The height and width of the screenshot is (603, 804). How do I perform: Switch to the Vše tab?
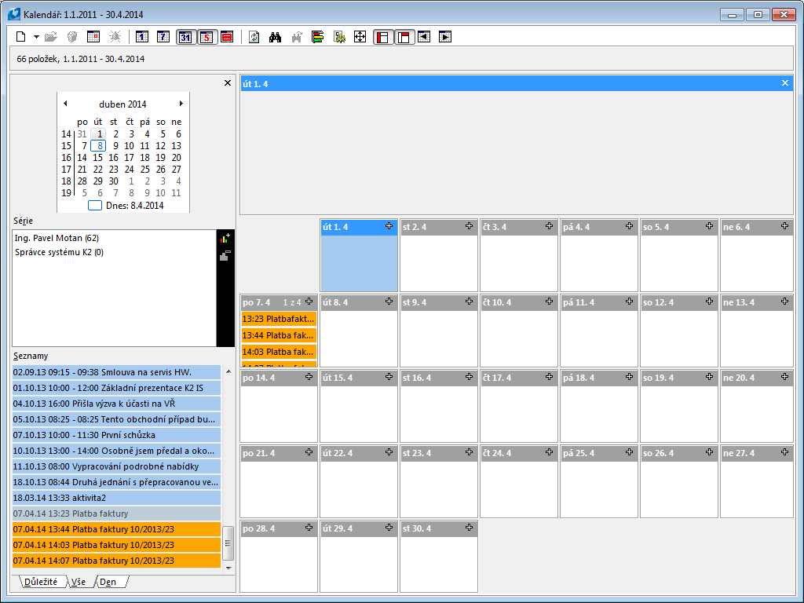coord(79,582)
